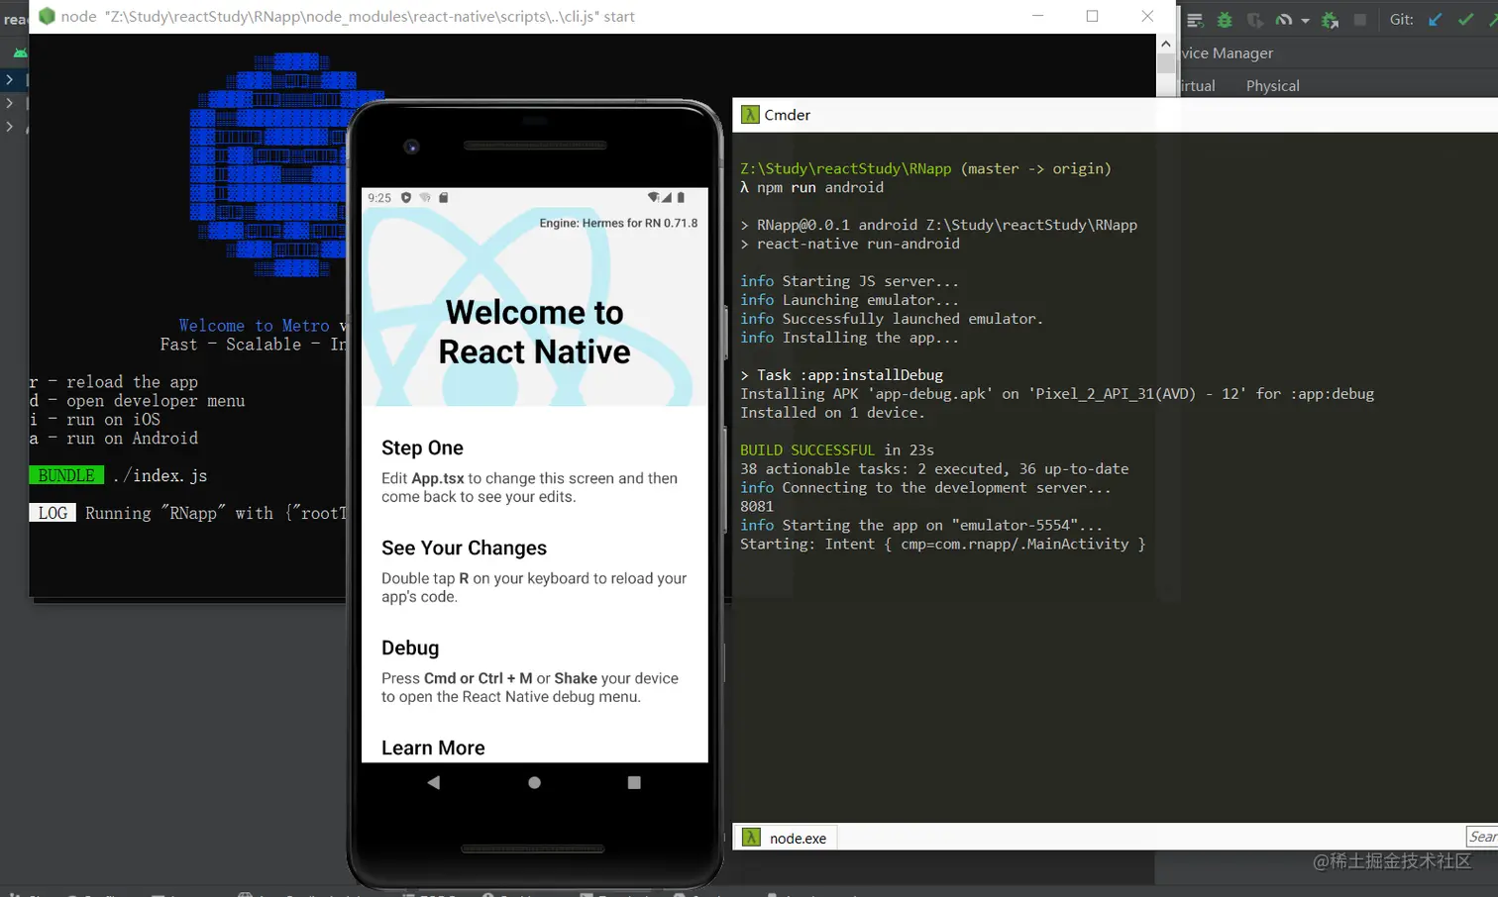Tap the Recents square button on the emulator
Viewport: 1498px width, 897px height.
coord(634,782)
